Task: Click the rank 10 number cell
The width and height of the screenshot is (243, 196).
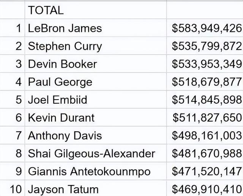Action: pos(12,188)
